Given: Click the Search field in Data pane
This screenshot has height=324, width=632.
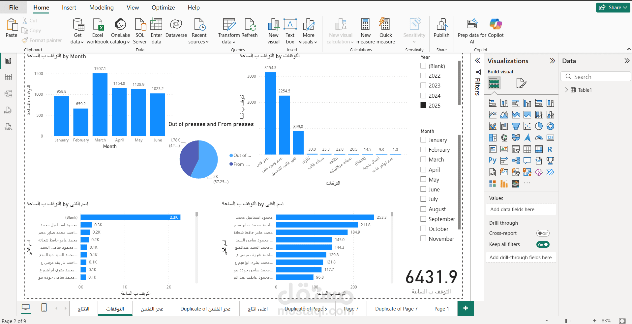Looking at the screenshot, I should (x=596, y=77).
